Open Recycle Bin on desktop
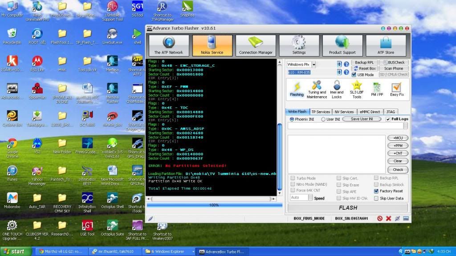This screenshot has height=256, width=456. coord(12,36)
